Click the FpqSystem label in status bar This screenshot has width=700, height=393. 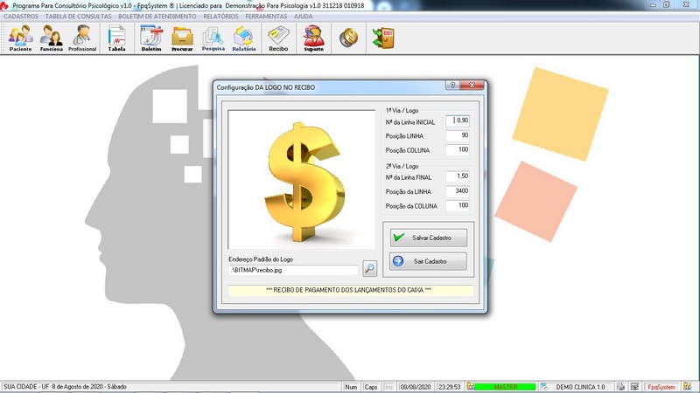661,387
